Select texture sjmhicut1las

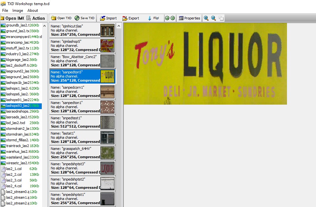click(82, 30)
